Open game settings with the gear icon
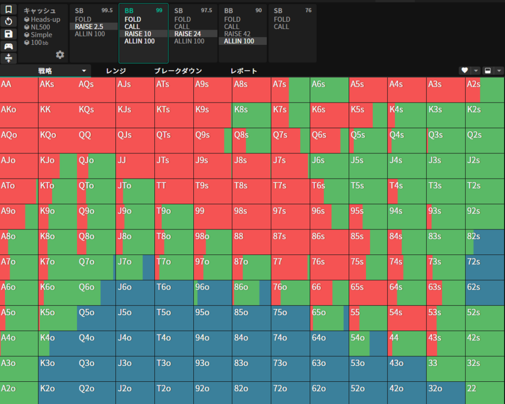The image size is (505, 404). (x=60, y=55)
